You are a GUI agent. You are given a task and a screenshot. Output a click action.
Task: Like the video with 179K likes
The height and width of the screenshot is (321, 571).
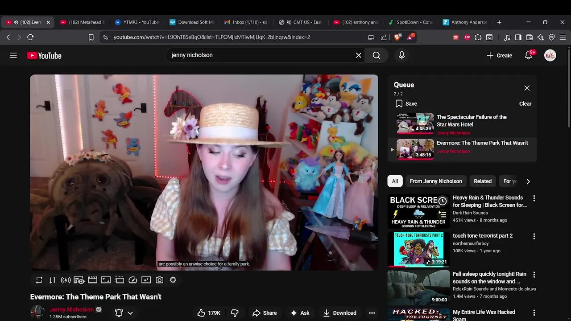(x=209, y=313)
